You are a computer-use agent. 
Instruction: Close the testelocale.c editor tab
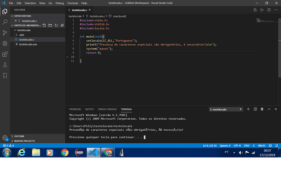pos(90,10)
